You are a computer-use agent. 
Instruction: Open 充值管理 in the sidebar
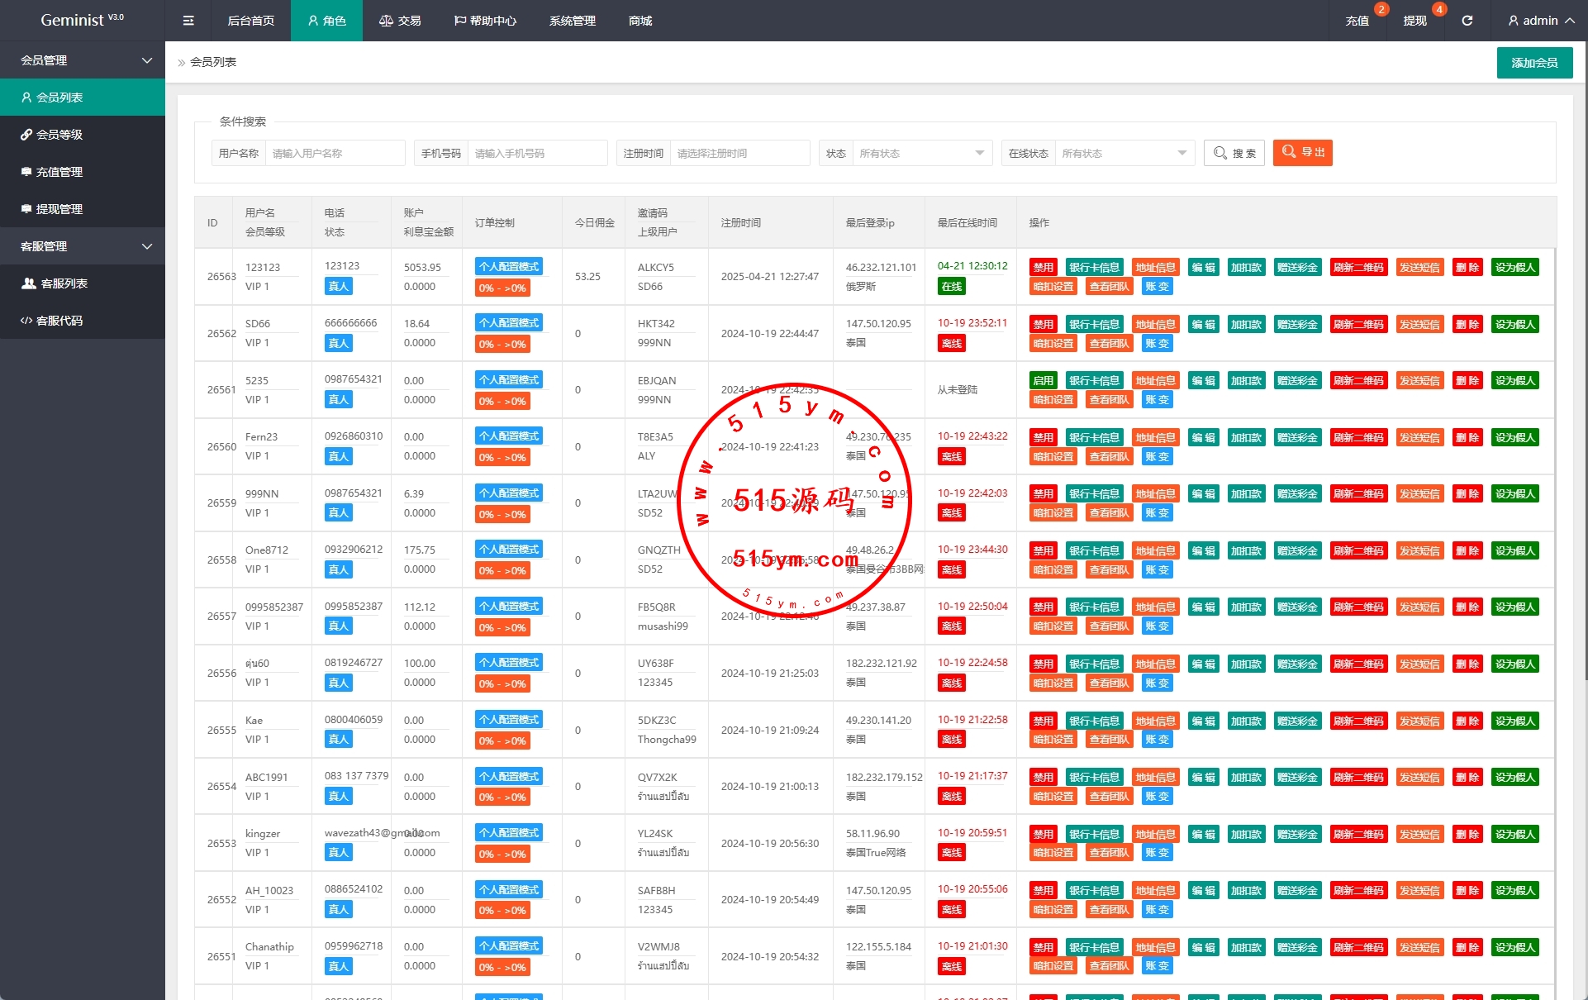coord(59,172)
